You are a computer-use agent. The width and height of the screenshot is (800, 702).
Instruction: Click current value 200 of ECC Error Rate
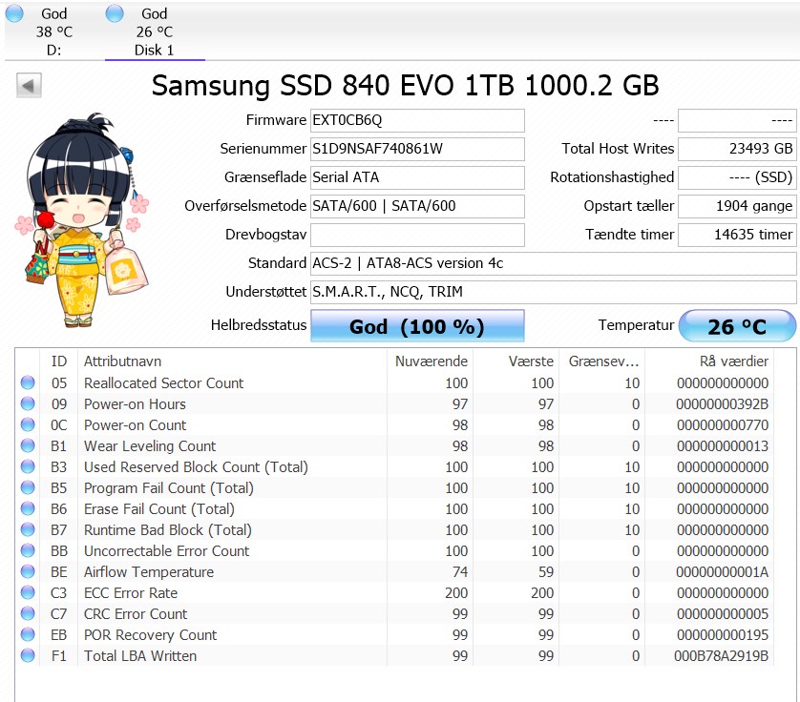pos(456,593)
